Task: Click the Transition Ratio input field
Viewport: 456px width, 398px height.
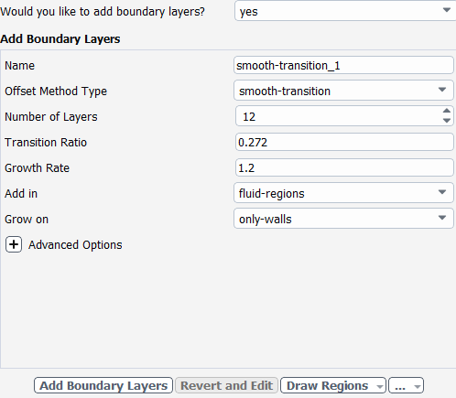Action: point(344,142)
